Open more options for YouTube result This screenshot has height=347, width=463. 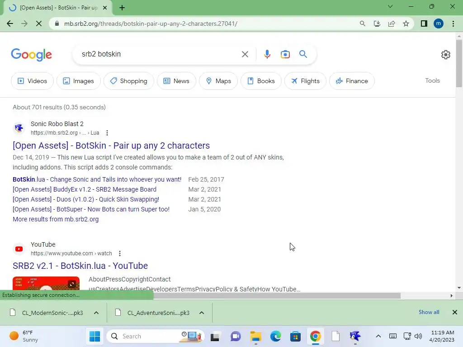pyautogui.click(x=119, y=253)
